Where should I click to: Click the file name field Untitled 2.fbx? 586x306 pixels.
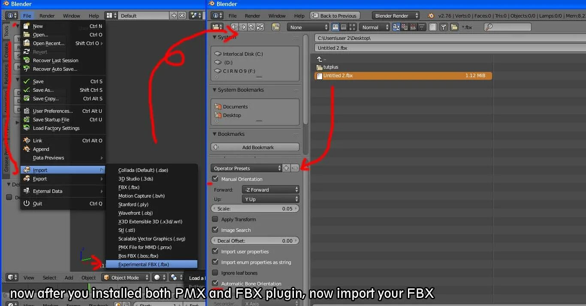(450, 48)
